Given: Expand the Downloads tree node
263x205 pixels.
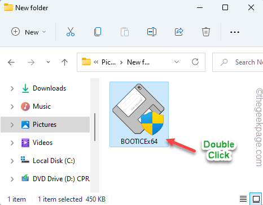Looking at the screenshot, I should coord(12,88).
